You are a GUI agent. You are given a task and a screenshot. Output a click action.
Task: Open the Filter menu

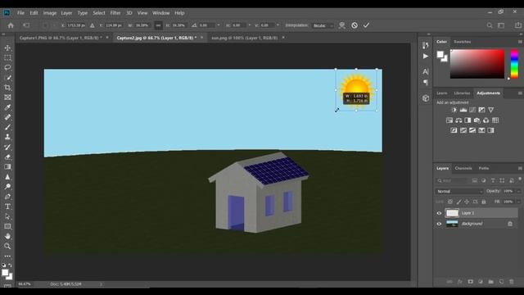[x=115, y=13]
